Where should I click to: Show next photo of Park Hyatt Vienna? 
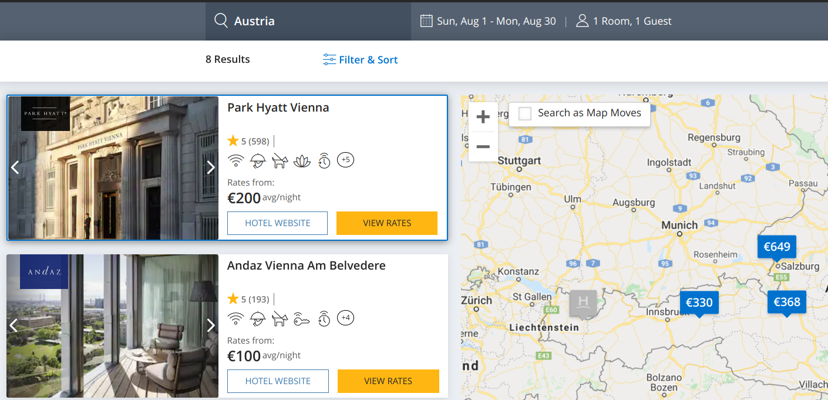(x=211, y=167)
